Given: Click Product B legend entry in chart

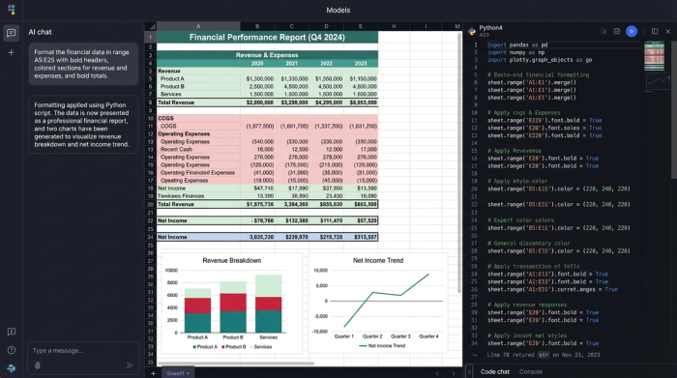Looking at the screenshot, I should (234, 347).
